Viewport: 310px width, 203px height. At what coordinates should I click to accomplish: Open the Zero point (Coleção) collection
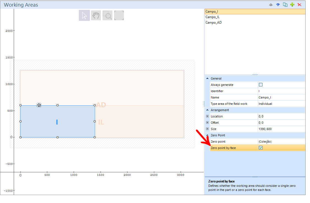coord(281,142)
